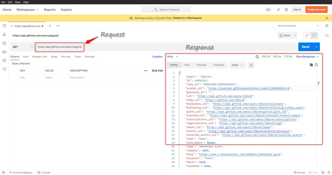The width and height of the screenshot is (332, 175).
Task: Switch to the Pre-req. tab
Action: click(66, 57)
